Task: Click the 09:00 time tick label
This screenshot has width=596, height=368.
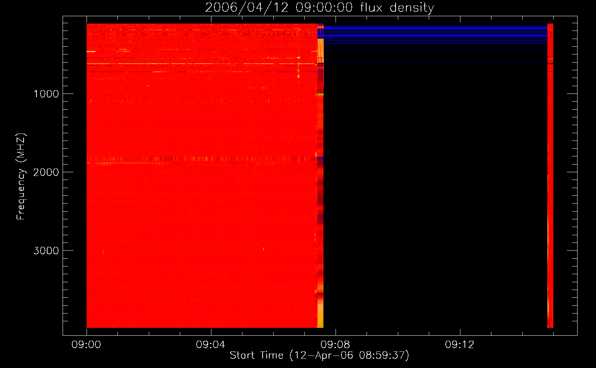Action: click(x=86, y=345)
